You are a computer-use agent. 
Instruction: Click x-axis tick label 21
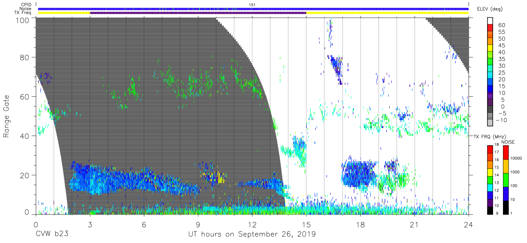coord(414,224)
